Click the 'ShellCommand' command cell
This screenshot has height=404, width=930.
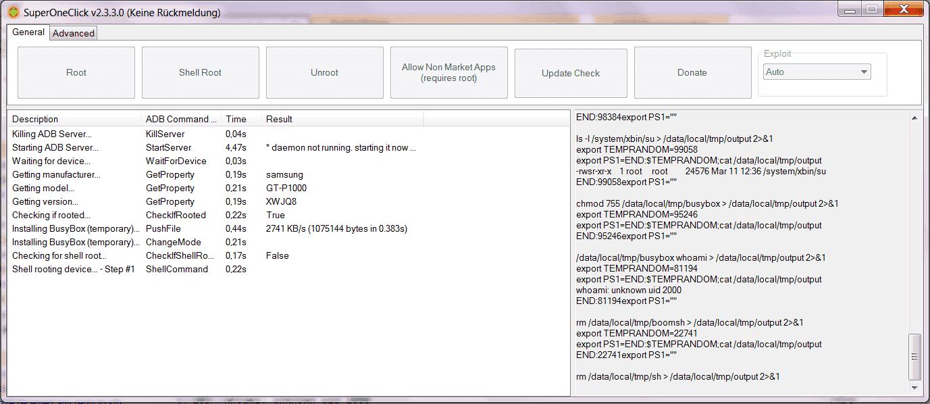177,269
